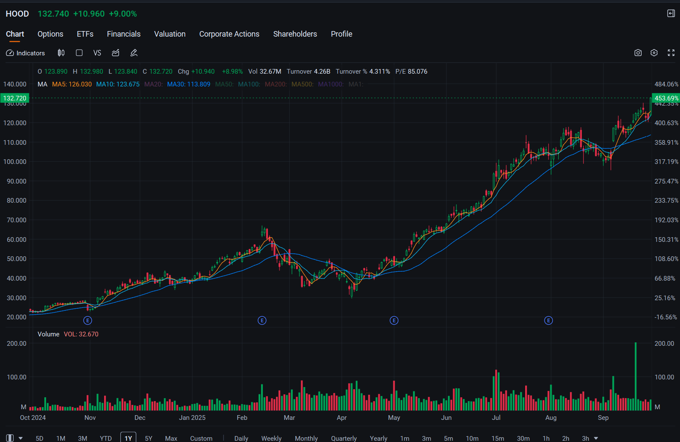Screen dimensions: 680x442
Task: Click the May earnings E marker
Action: (x=394, y=320)
